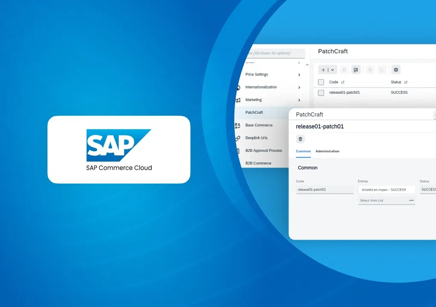
Task: Click the export icon next to the delete button
Action: [356, 70]
